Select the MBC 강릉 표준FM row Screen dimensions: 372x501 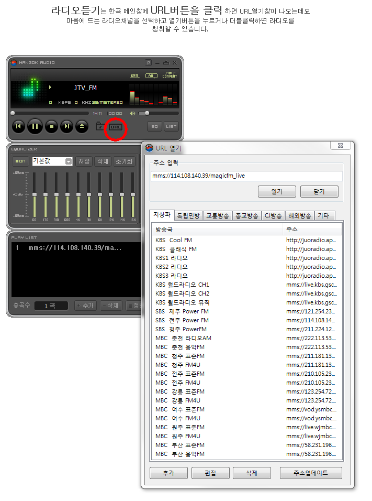point(247,391)
